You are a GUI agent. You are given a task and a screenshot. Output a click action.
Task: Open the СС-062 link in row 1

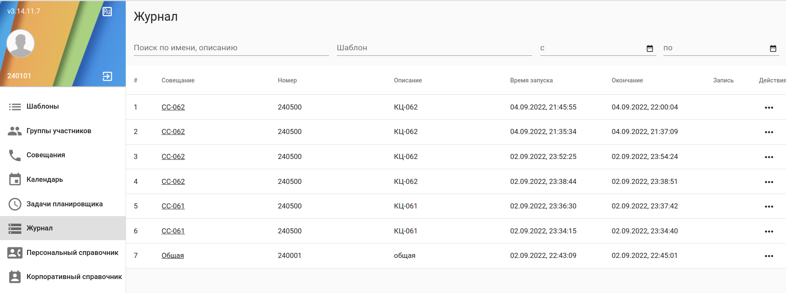coord(173,107)
